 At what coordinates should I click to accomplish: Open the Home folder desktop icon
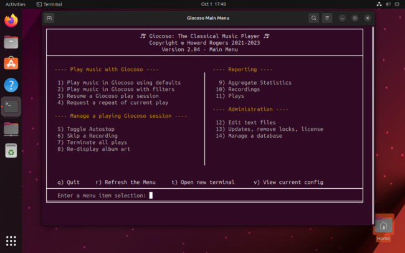point(383,227)
